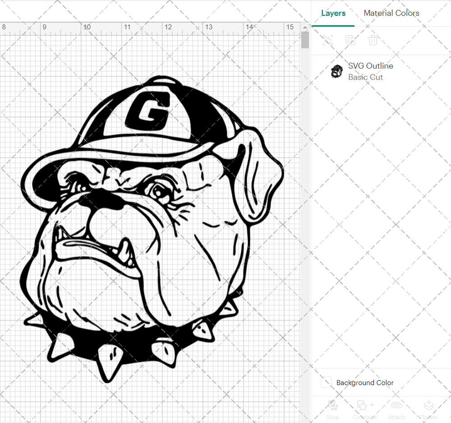
Task: Click the Group layers icon
Action: point(327,40)
